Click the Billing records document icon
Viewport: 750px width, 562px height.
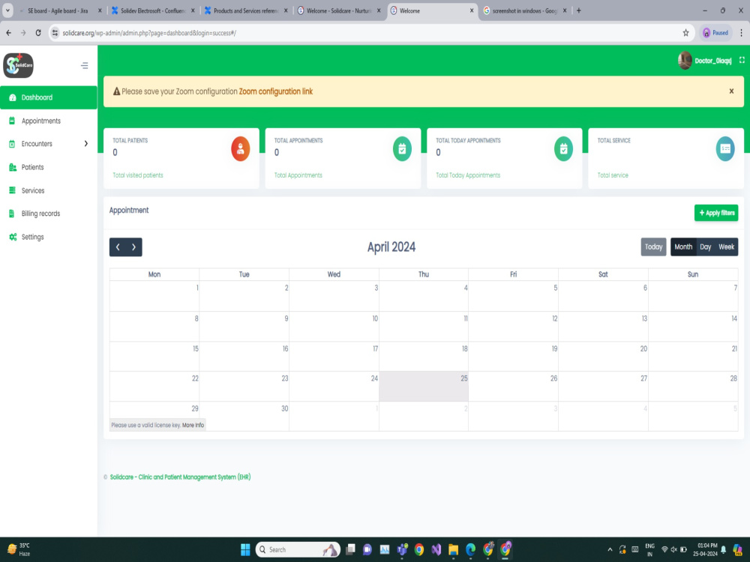point(11,214)
